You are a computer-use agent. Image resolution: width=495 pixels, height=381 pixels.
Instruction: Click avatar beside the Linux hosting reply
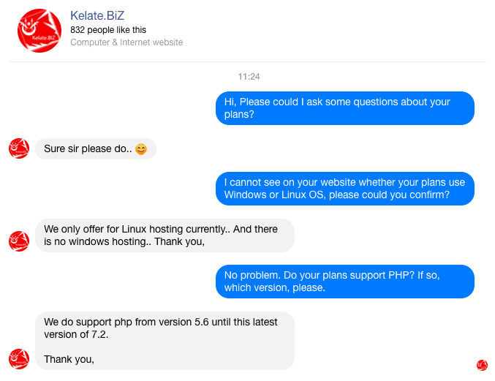19,241
